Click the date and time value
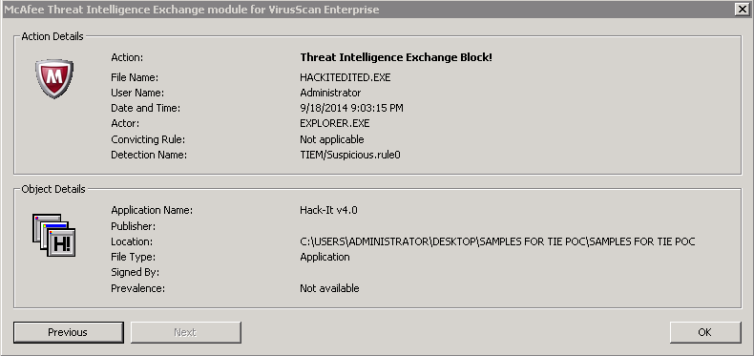Screen dimensions: 754x356 [x=351, y=108]
